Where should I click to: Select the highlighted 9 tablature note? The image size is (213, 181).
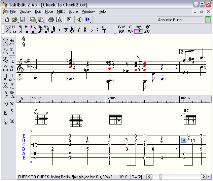tap(184, 140)
